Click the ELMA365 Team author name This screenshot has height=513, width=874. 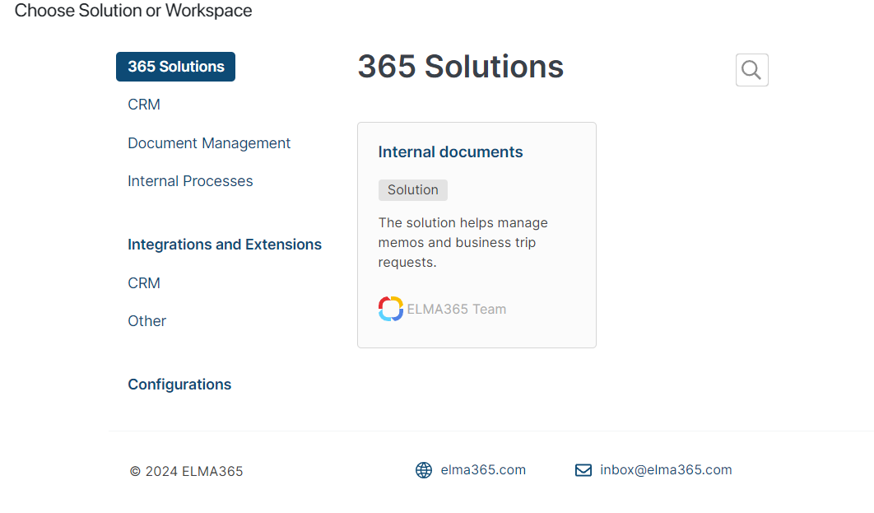457,309
